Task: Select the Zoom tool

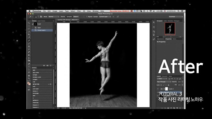Action: coord(29,78)
